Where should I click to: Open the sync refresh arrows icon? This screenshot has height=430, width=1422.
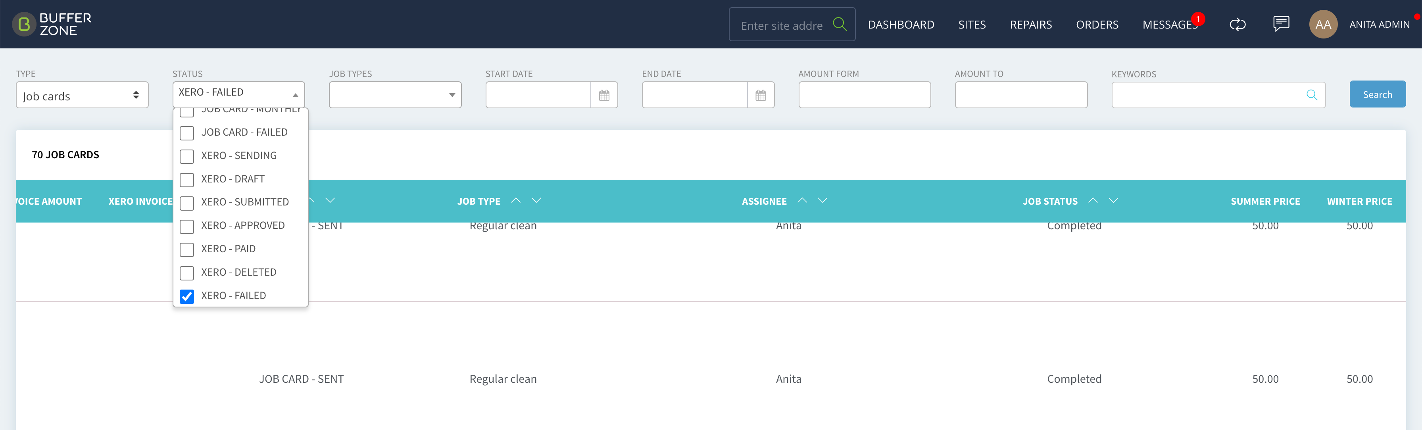pos(1237,24)
